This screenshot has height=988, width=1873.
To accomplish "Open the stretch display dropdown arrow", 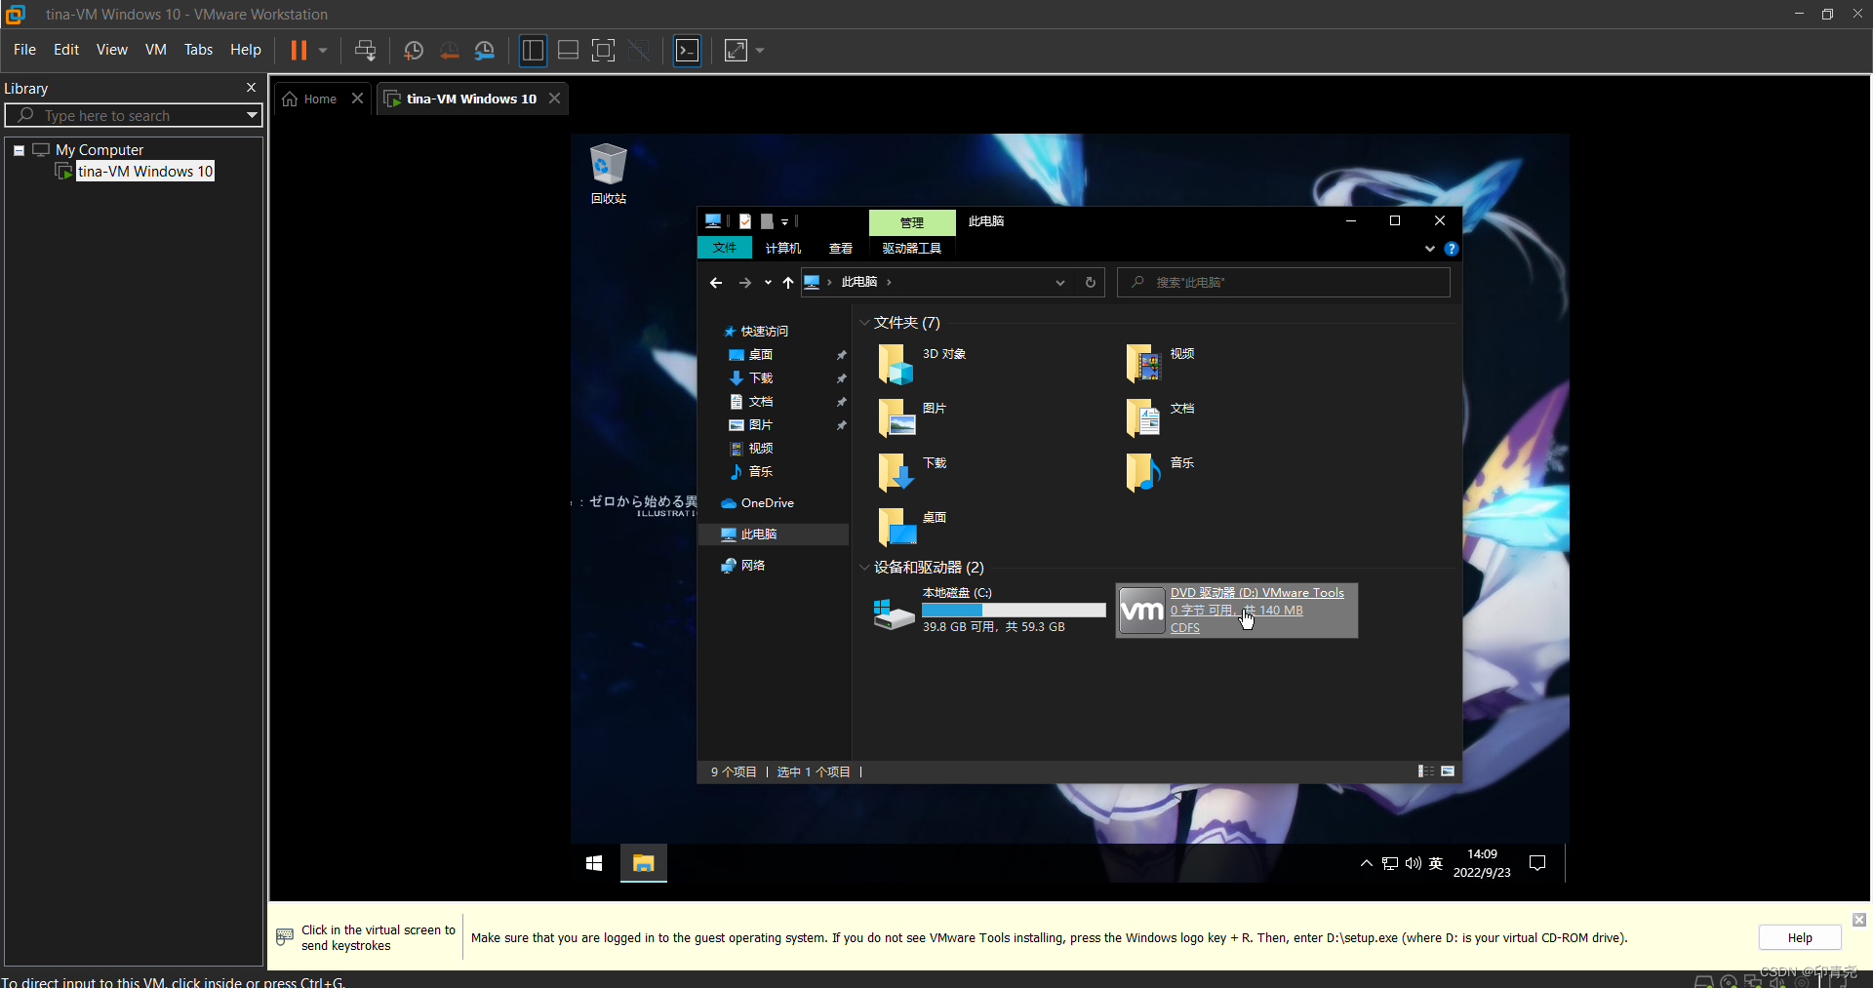I will coord(761,50).
